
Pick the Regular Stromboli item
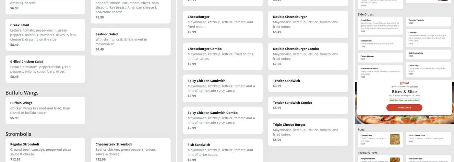[x=45, y=151]
